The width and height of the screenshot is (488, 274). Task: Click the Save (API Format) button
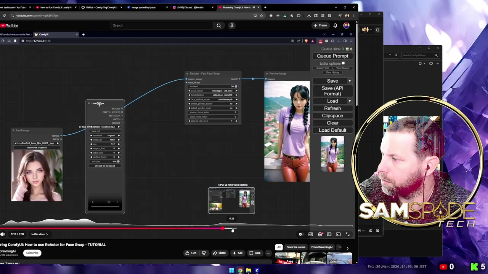(x=332, y=91)
